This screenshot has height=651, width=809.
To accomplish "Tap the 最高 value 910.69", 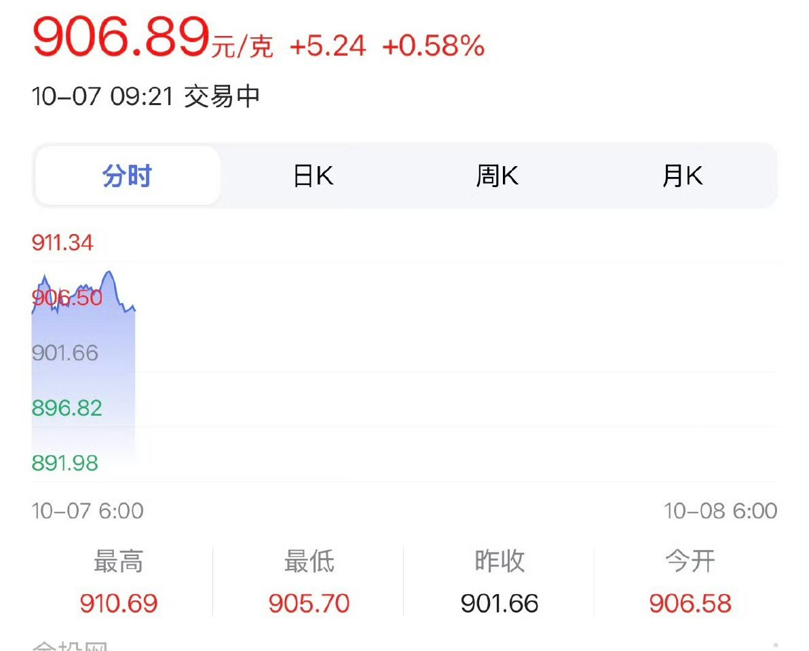I will tap(119, 603).
